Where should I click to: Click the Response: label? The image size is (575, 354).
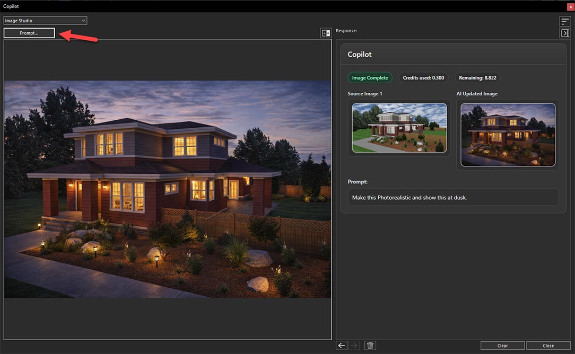pyautogui.click(x=346, y=30)
